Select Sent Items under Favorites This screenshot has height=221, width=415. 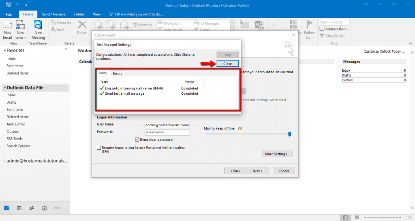coord(15,66)
